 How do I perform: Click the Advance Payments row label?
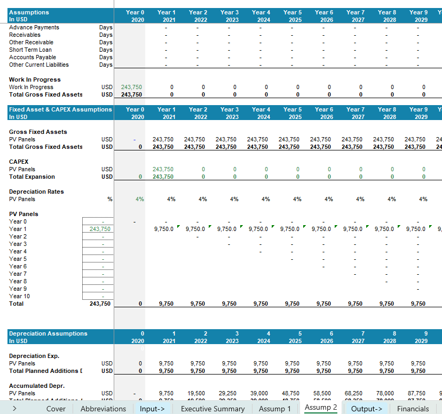pyautogui.click(x=34, y=27)
